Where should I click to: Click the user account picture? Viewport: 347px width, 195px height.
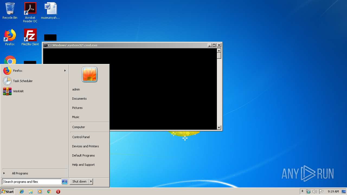pyautogui.click(x=89, y=74)
